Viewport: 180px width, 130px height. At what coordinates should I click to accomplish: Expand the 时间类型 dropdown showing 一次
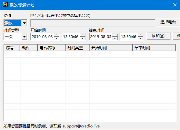[x=24, y=37]
